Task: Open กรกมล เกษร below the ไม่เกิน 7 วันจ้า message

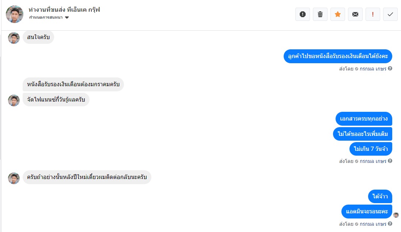Action: (x=373, y=161)
